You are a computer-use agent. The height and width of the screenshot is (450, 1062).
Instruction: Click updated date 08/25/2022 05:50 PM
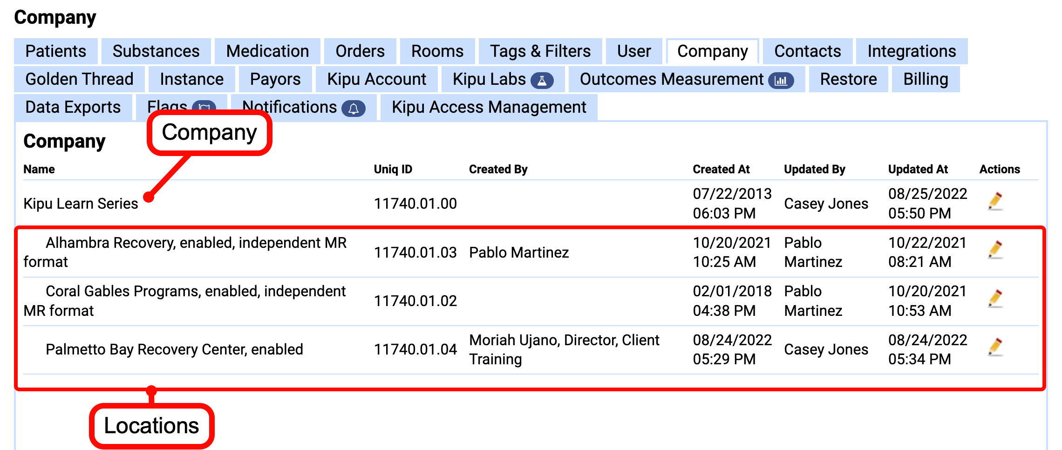[x=927, y=204]
